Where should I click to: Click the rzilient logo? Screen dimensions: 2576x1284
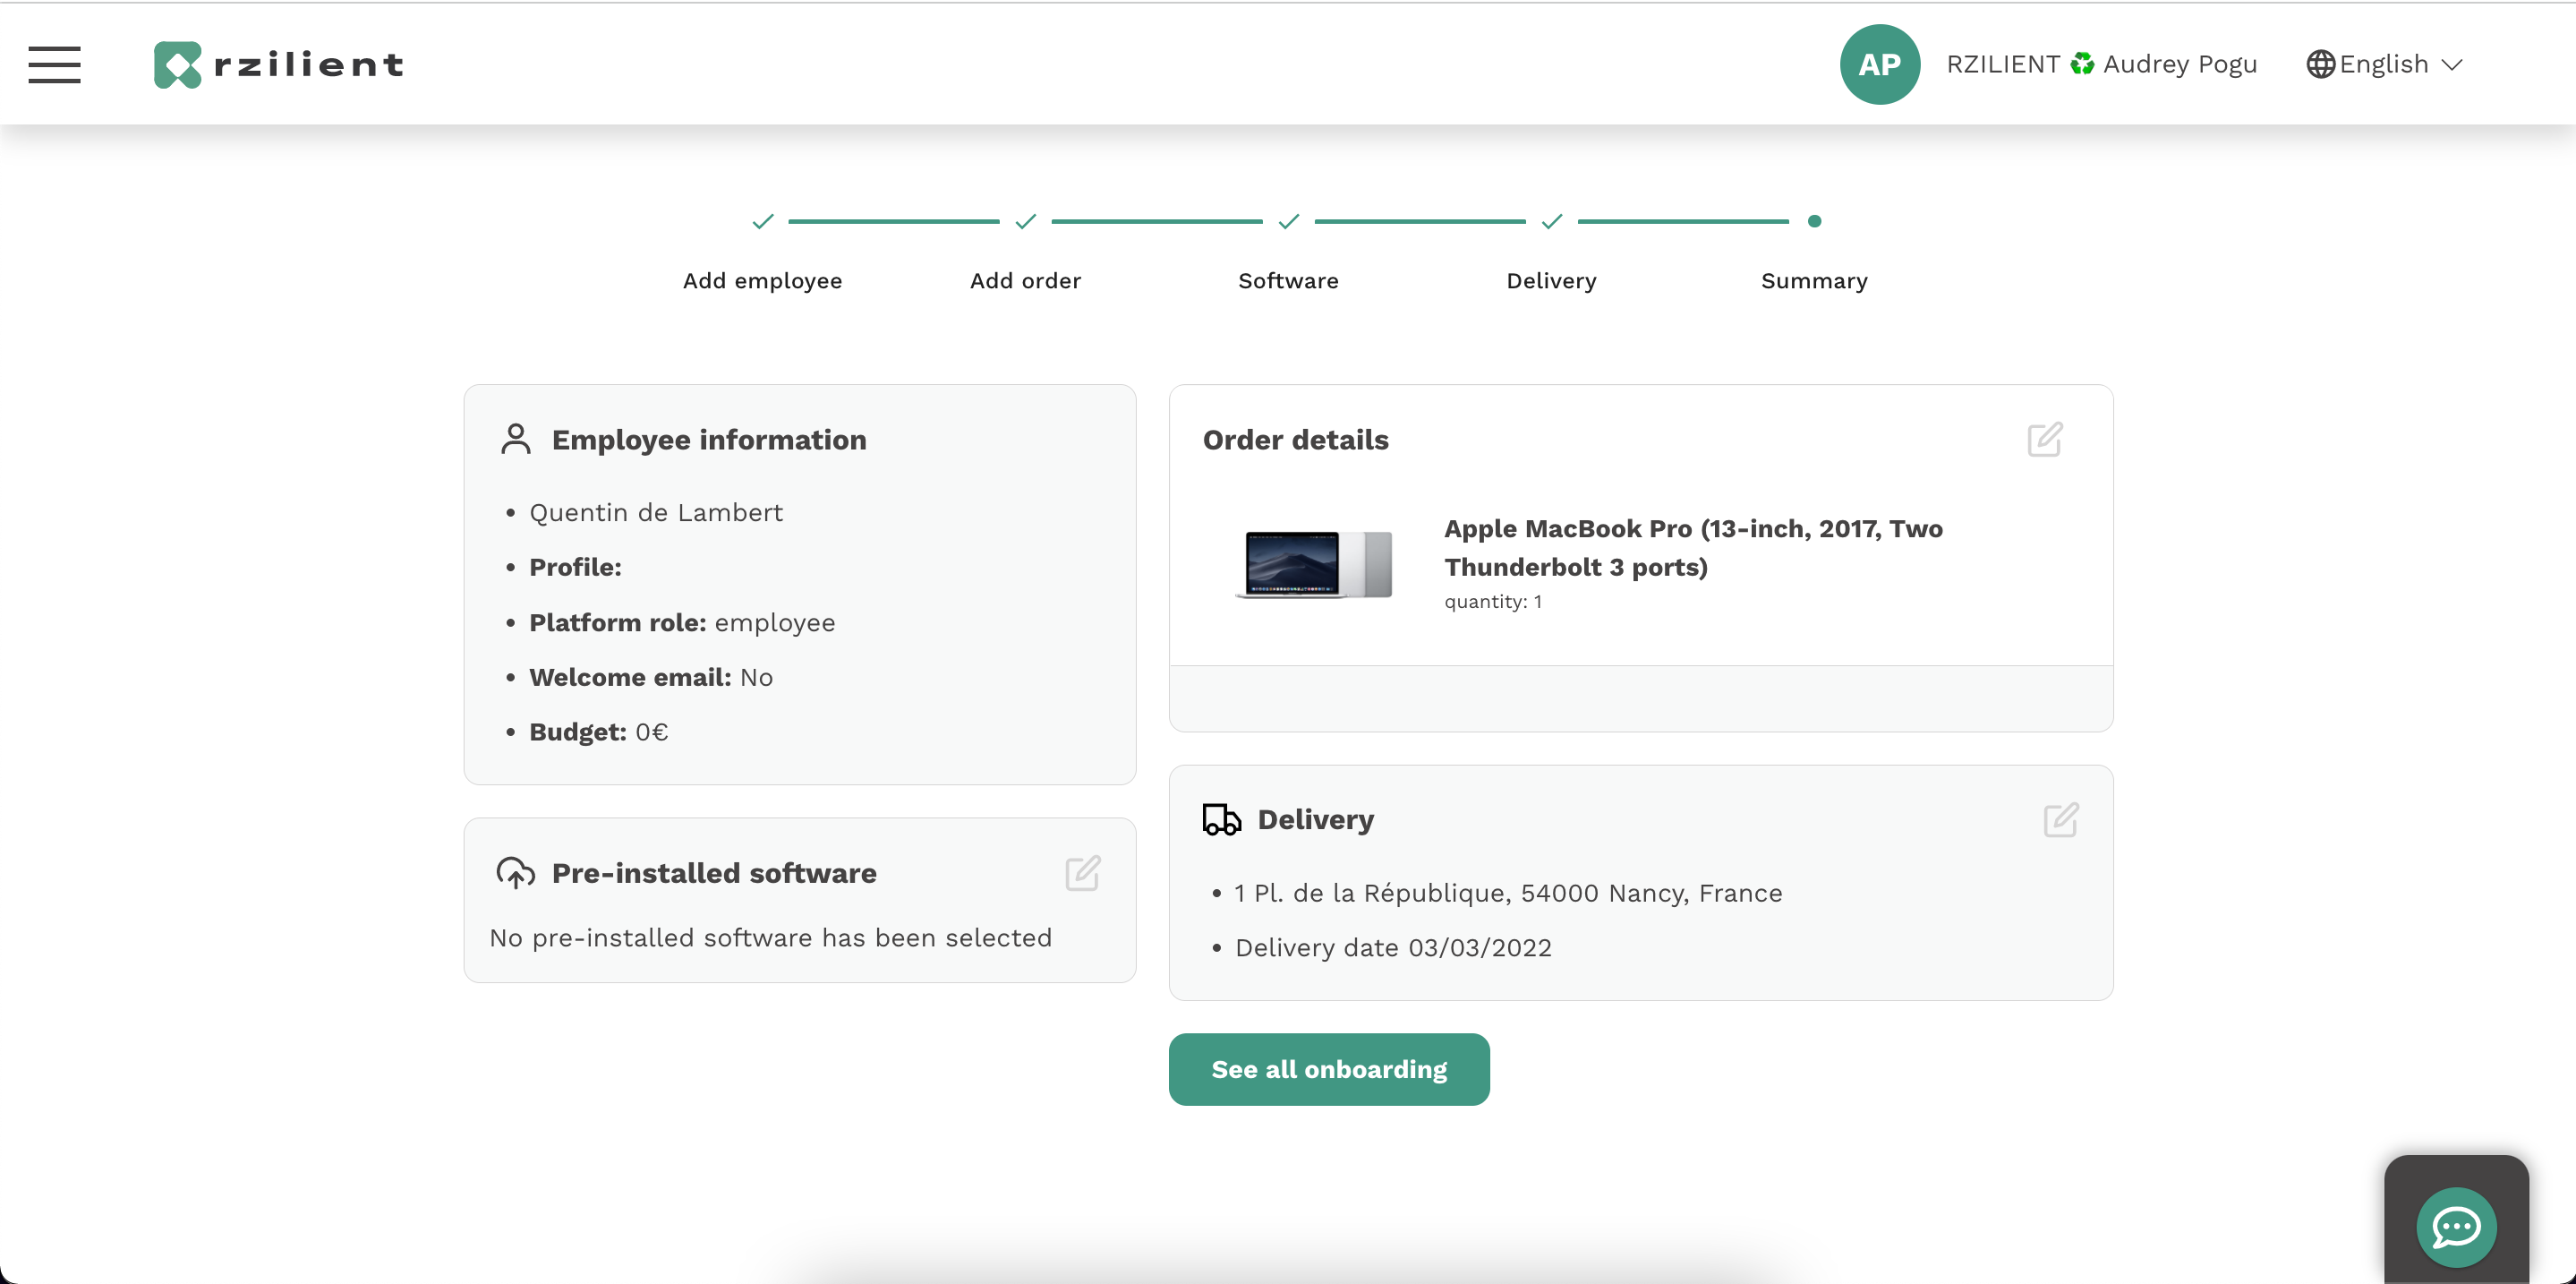[278, 64]
